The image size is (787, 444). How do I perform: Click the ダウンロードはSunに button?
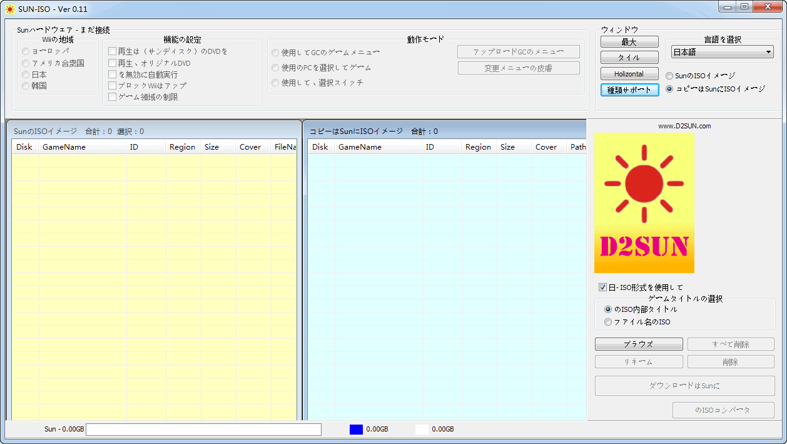click(684, 386)
